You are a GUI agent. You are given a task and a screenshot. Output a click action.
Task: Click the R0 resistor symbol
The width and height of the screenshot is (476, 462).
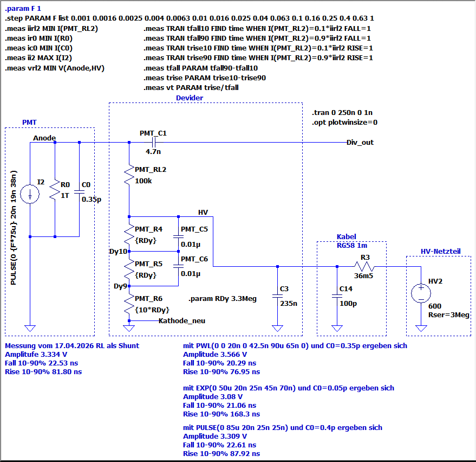[x=55, y=189]
